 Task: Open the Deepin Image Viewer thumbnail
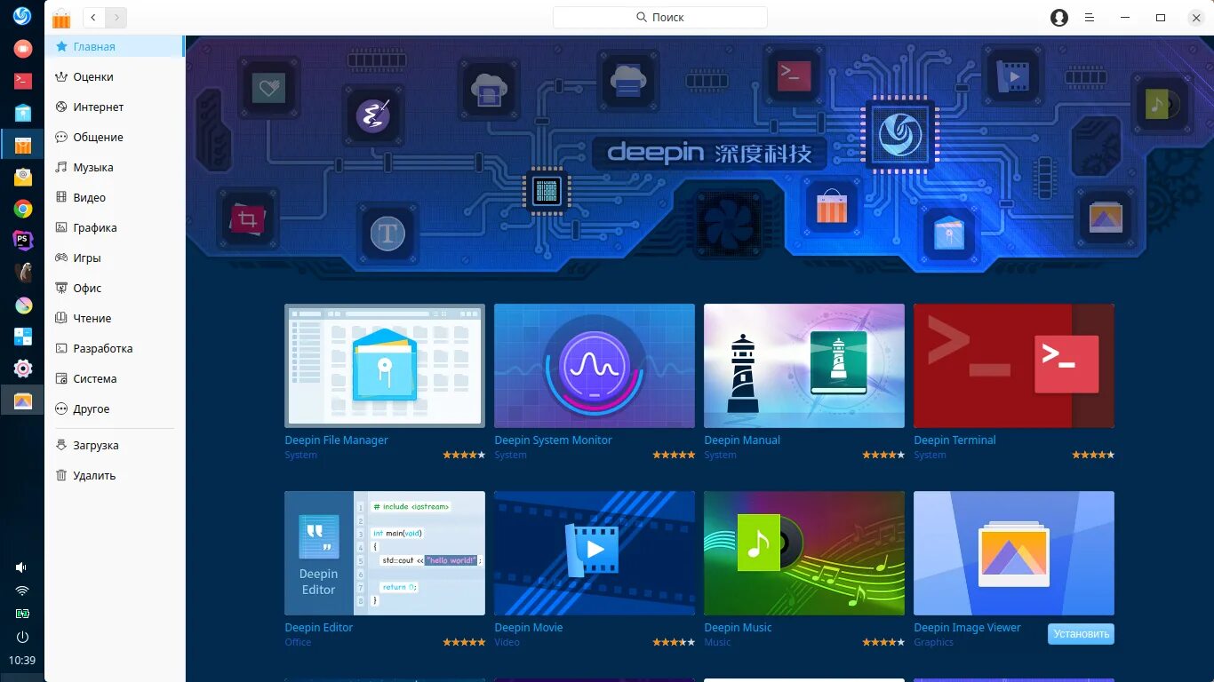tap(1014, 553)
